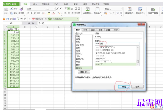Decrease font size with smaller A icon
The width and height of the screenshot is (167, 111).
(x=61, y=9)
